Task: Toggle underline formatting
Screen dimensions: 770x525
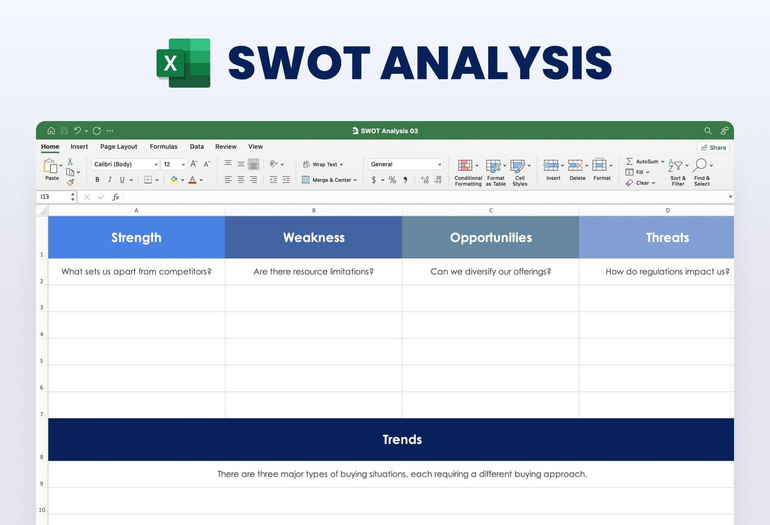Action: click(x=122, y=180)
